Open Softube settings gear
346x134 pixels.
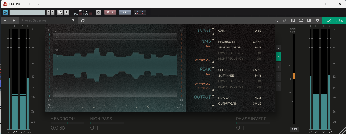pos(317,20)
